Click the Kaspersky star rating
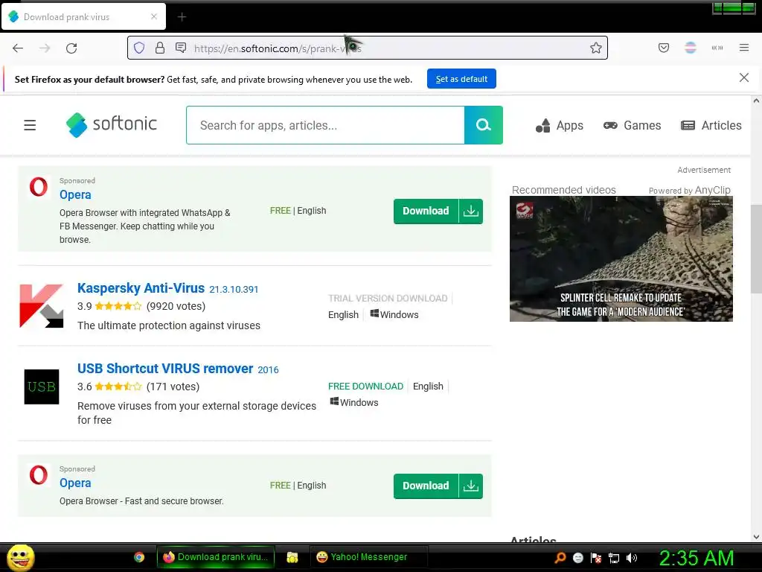762x572 pixels. coord(118,306)
